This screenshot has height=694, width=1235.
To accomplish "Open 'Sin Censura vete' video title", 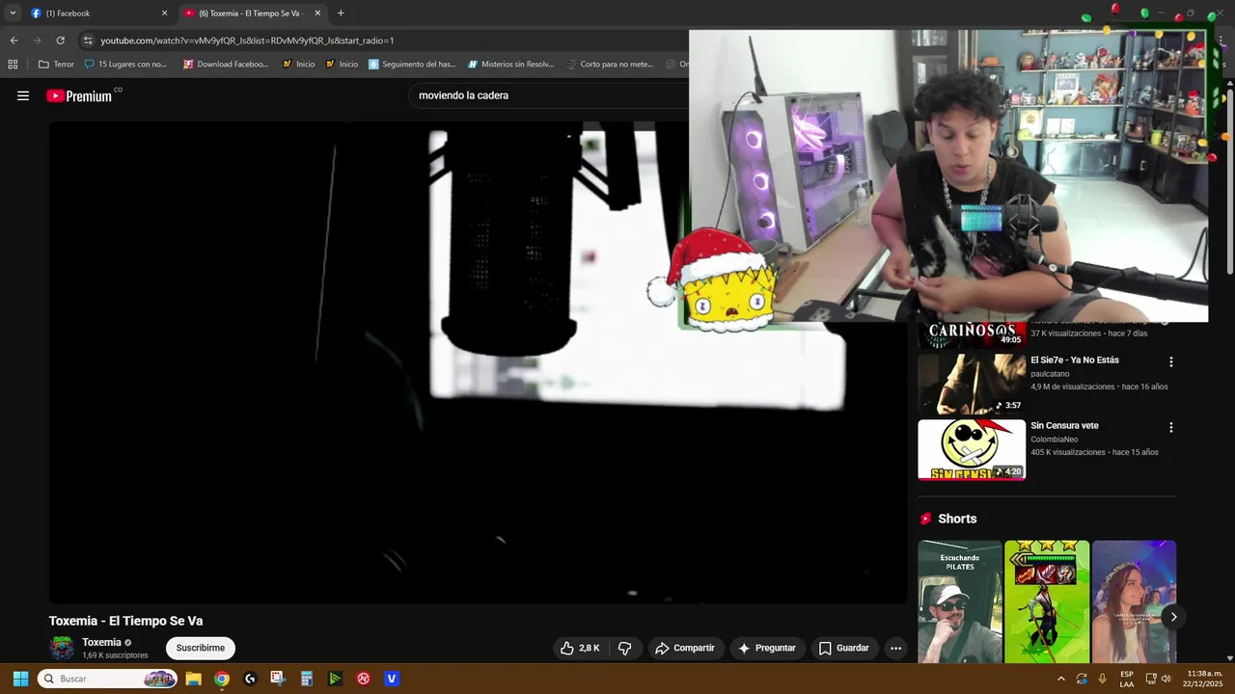I will pyautogui.click(x=1064, y=426).
